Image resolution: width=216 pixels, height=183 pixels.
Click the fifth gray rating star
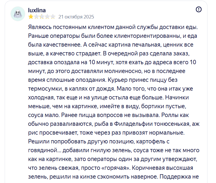tap(53, 17)
